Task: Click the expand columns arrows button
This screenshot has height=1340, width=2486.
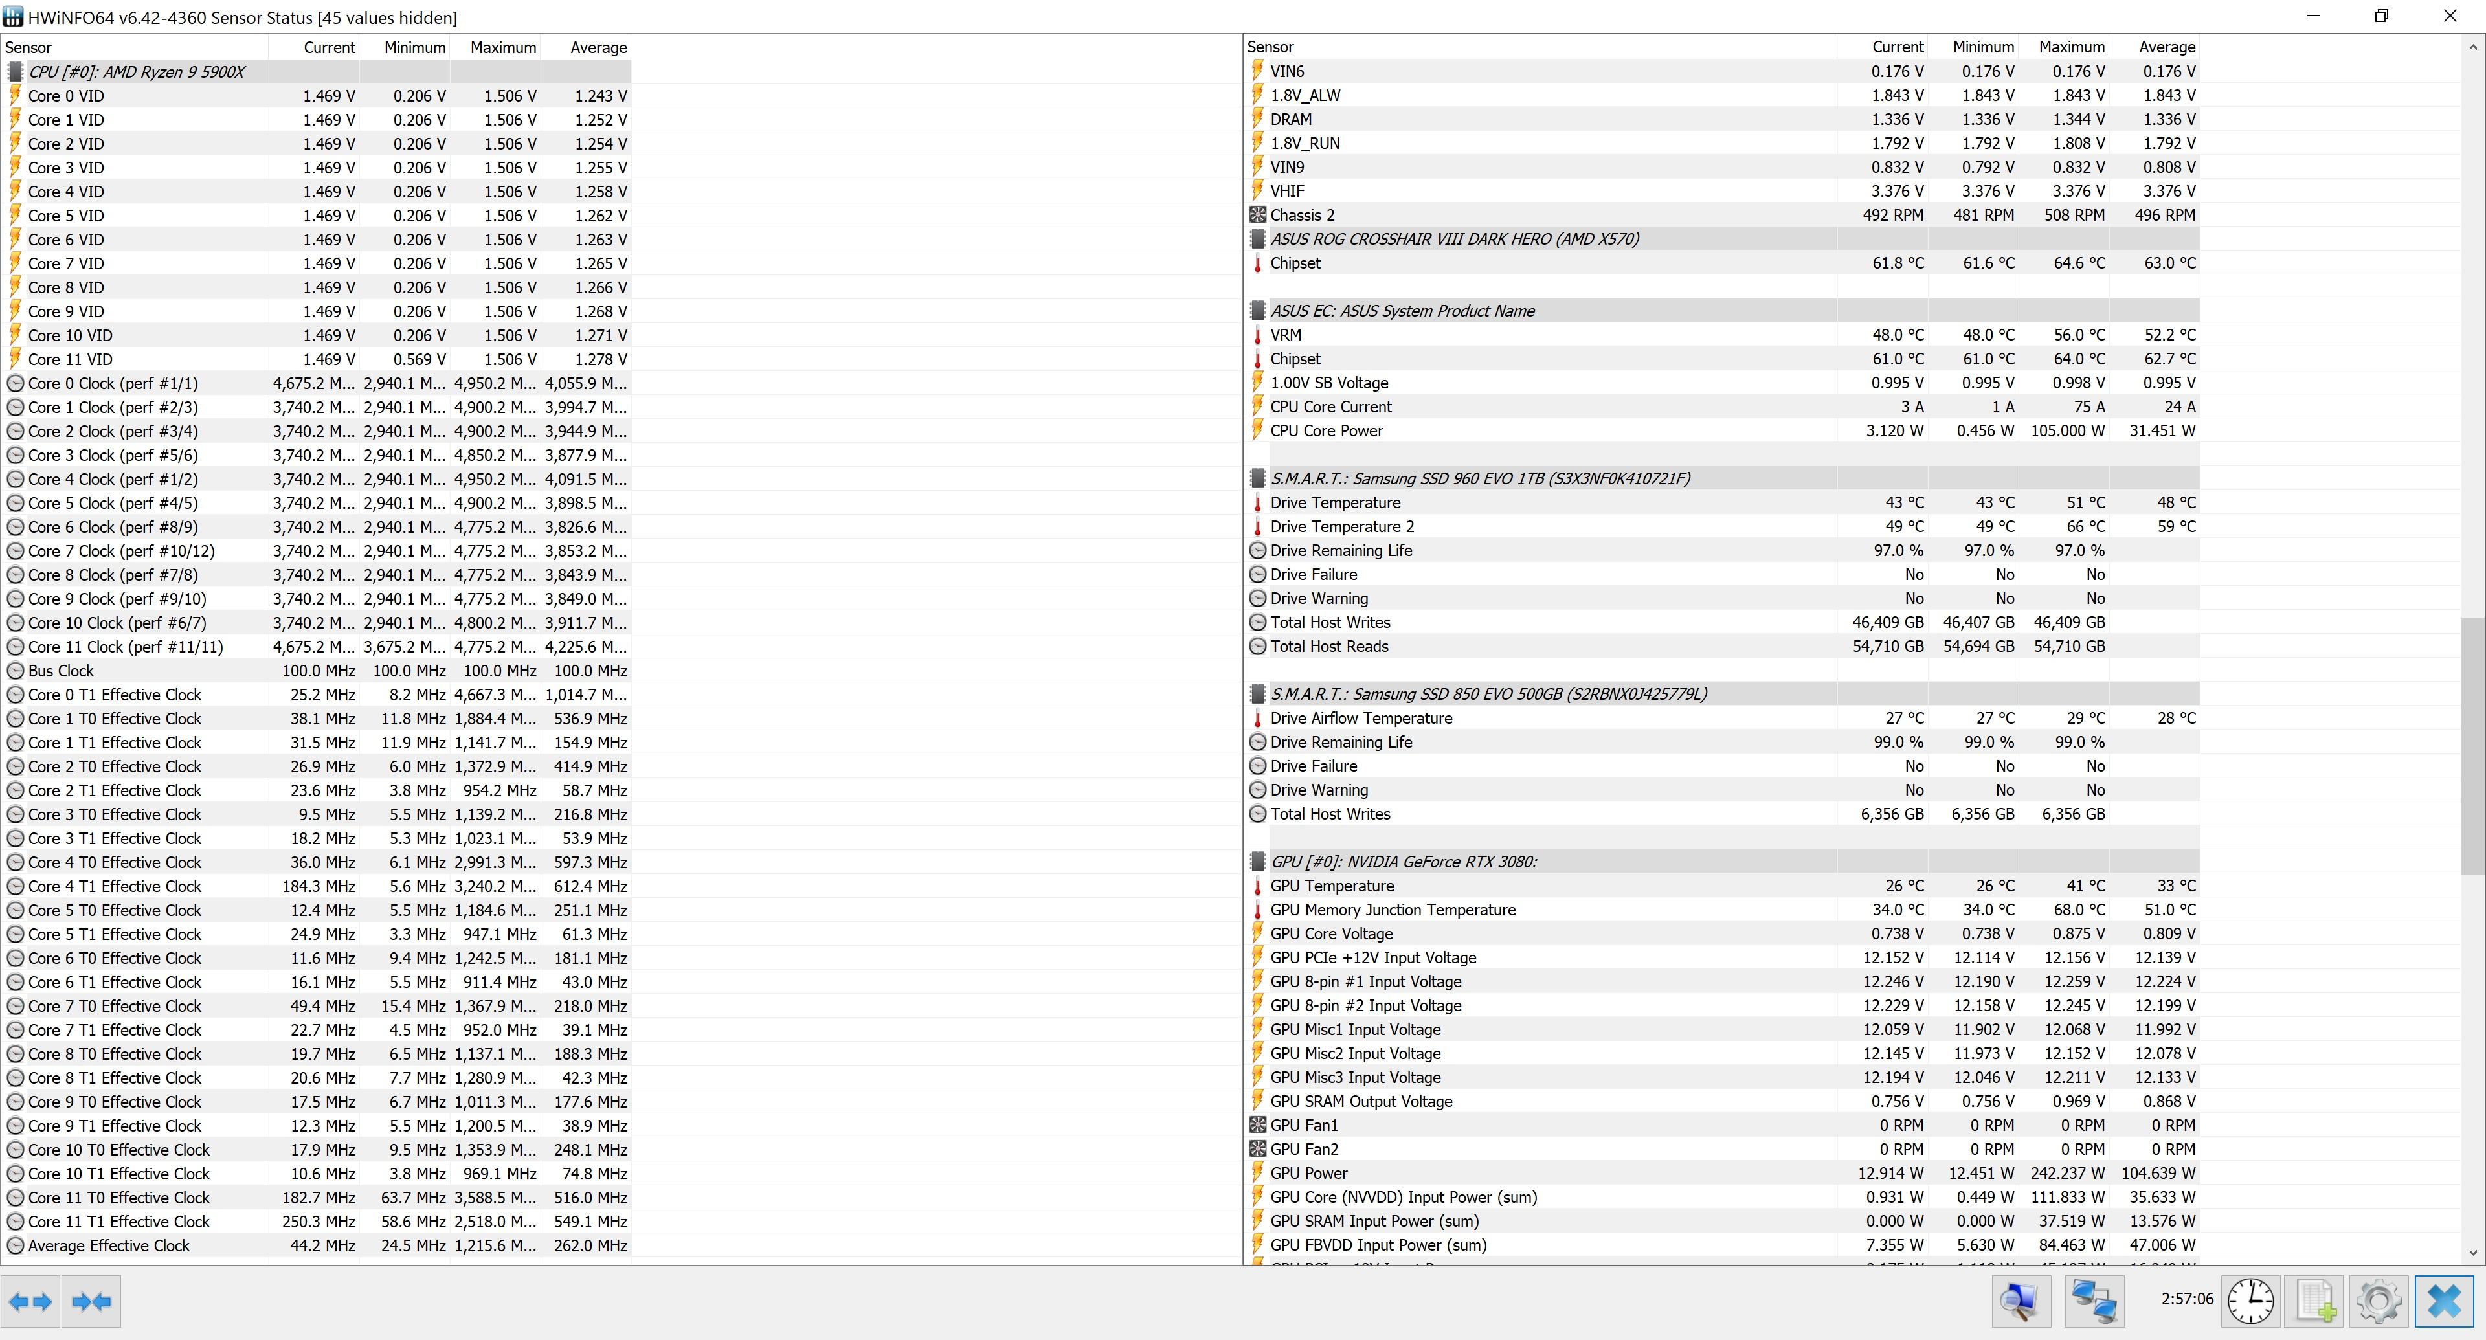Action: pos(30,1301)
